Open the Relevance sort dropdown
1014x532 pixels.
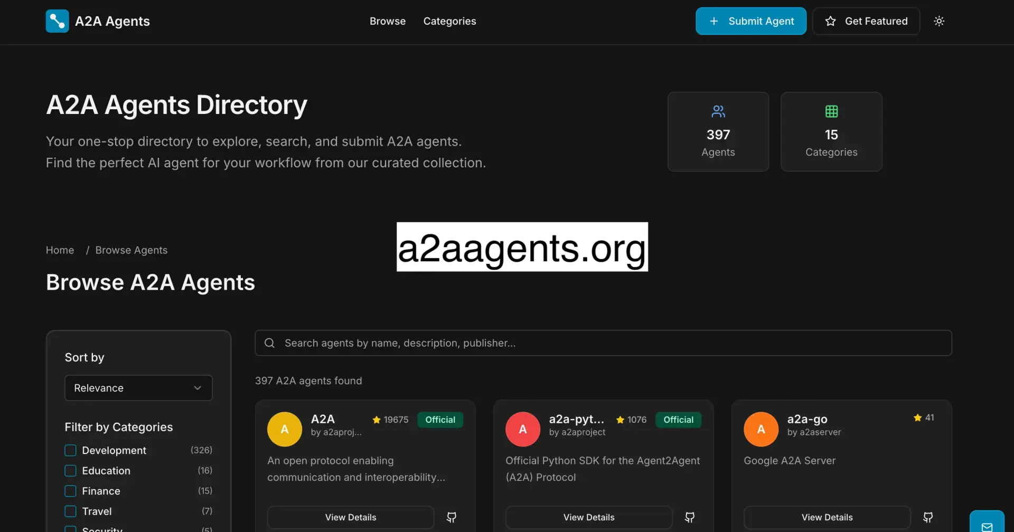[x=138, y=387]
